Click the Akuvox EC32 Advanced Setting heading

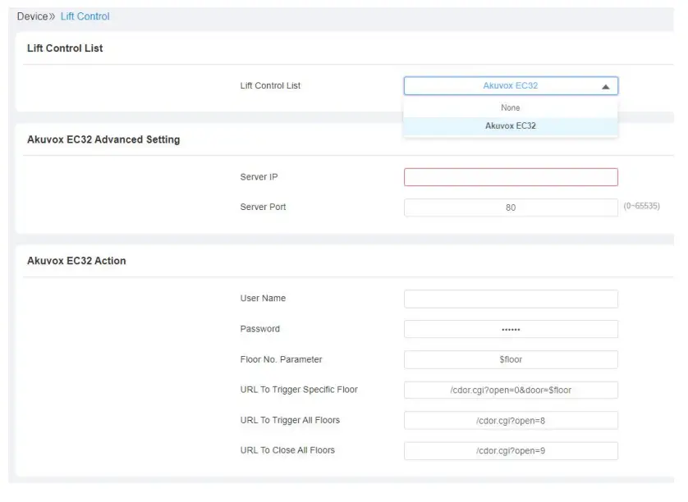coord(103,139)
